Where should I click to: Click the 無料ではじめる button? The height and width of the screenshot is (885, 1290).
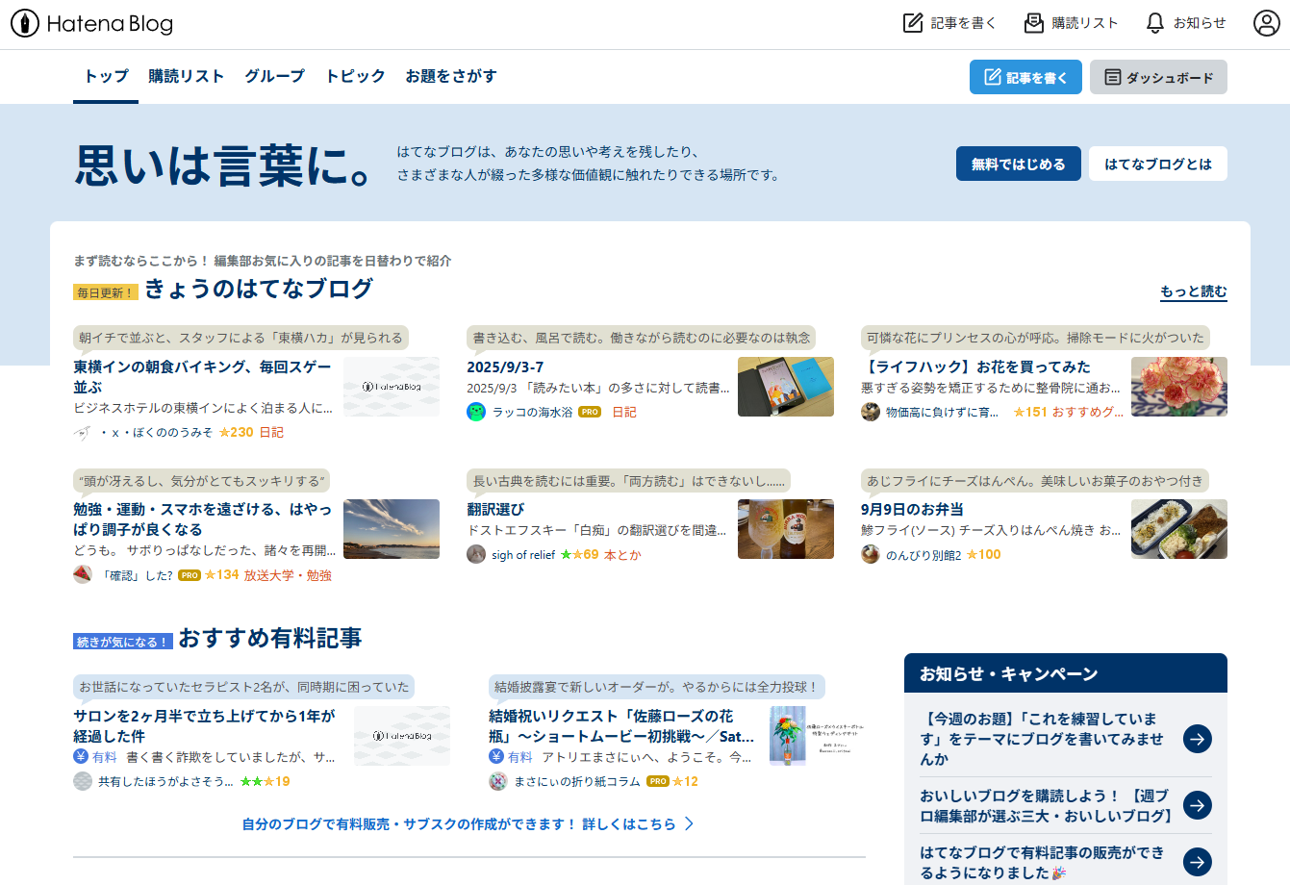[x=1018, y=164]
